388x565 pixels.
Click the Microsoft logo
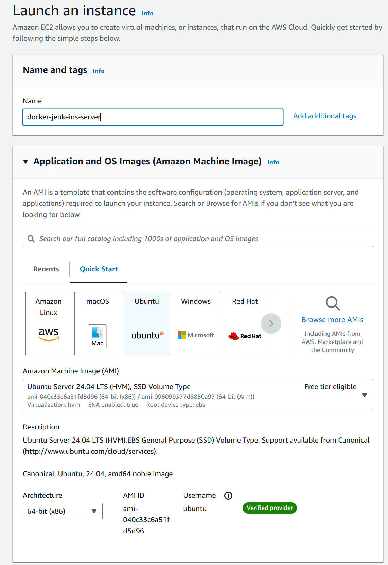(196, 335)
